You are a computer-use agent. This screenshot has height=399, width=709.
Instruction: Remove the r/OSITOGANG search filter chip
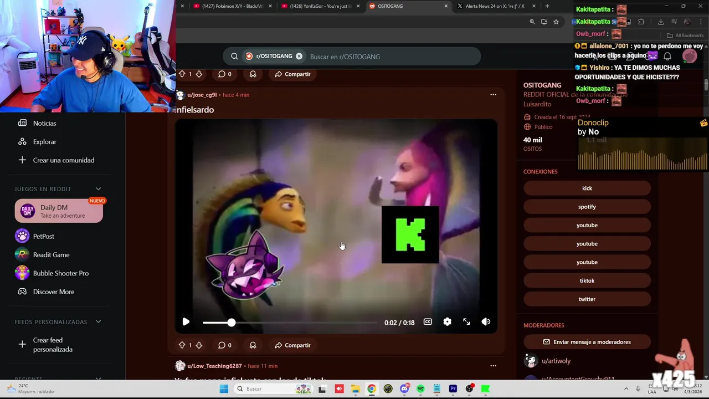coord(299,57)
